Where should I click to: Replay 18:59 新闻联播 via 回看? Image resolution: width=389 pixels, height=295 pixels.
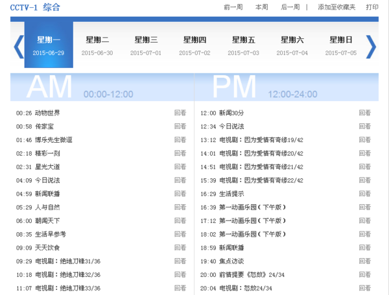[364, 248]
